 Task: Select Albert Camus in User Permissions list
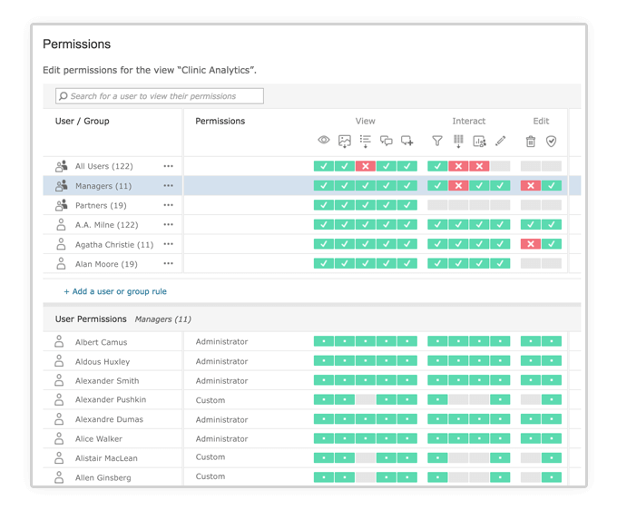click(101, 342)
